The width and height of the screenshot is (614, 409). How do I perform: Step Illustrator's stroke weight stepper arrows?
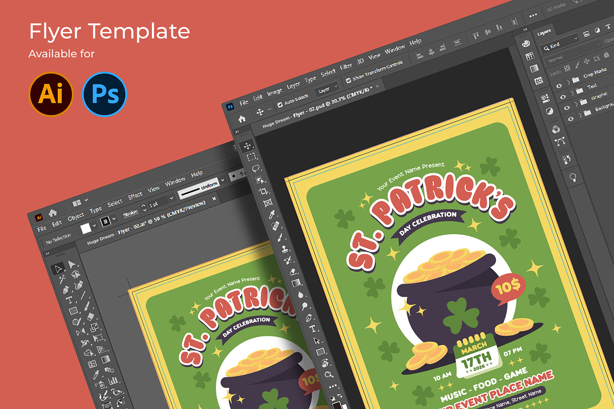(144, 207)
